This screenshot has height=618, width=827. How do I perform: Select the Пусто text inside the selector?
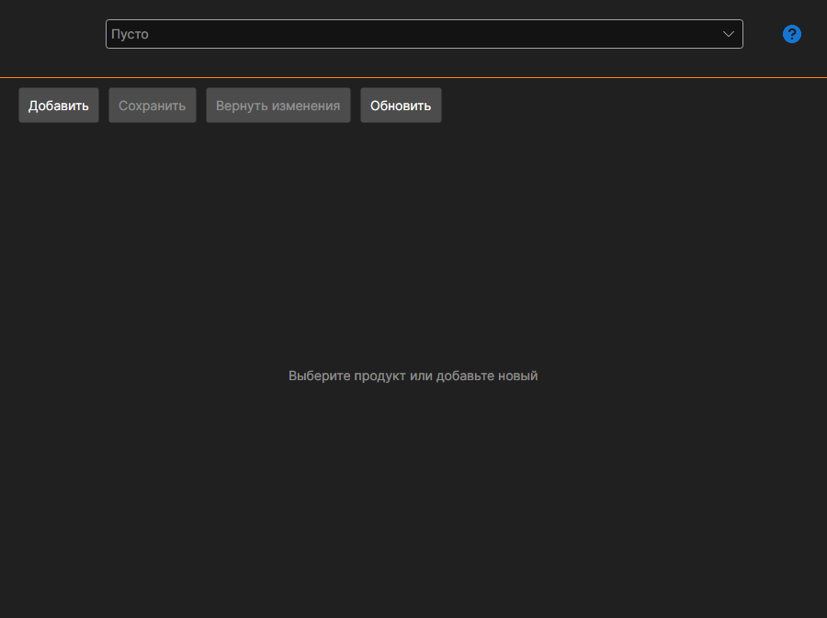[x=130, y=34]
